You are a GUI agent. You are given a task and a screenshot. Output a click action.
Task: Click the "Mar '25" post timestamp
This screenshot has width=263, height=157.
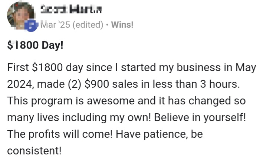[x=55, y=24]
